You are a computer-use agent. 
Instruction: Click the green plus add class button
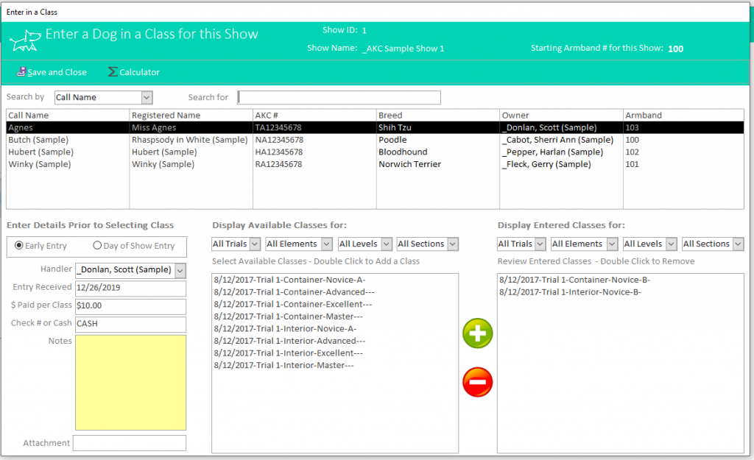tap(477, 333)
